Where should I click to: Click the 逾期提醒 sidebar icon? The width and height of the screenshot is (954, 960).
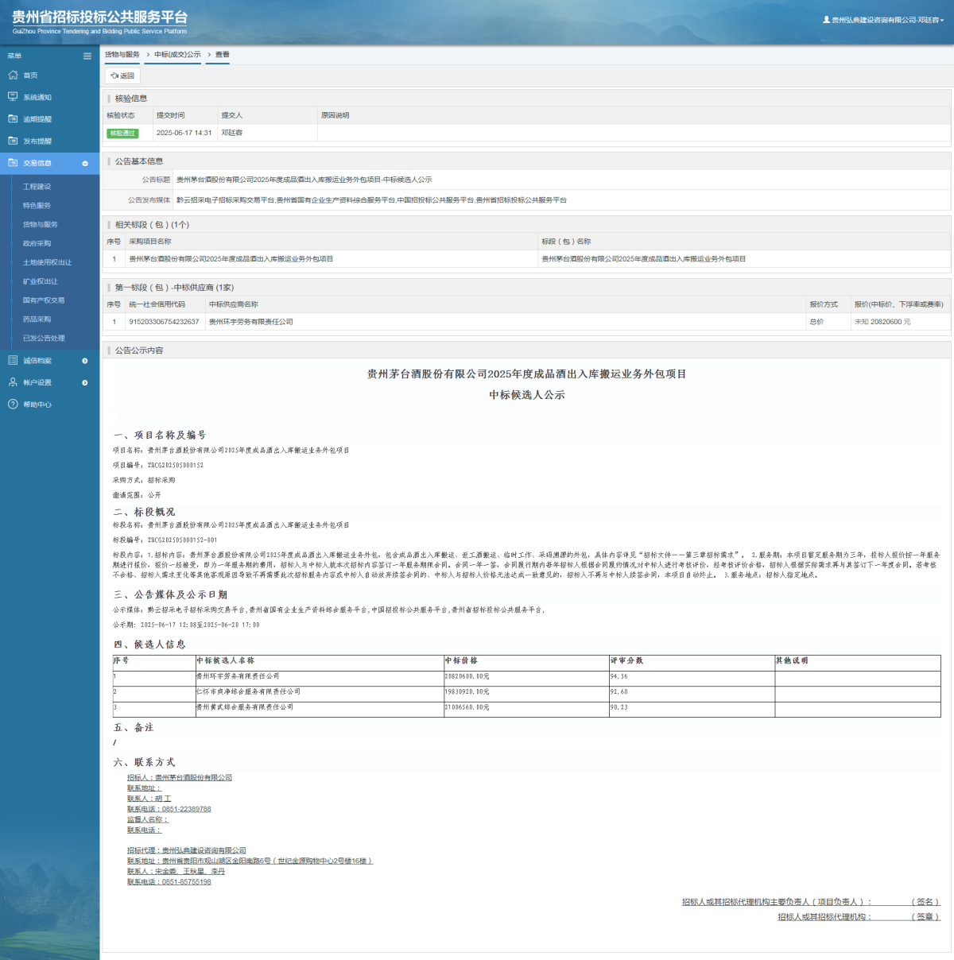(x=13, y=118)
